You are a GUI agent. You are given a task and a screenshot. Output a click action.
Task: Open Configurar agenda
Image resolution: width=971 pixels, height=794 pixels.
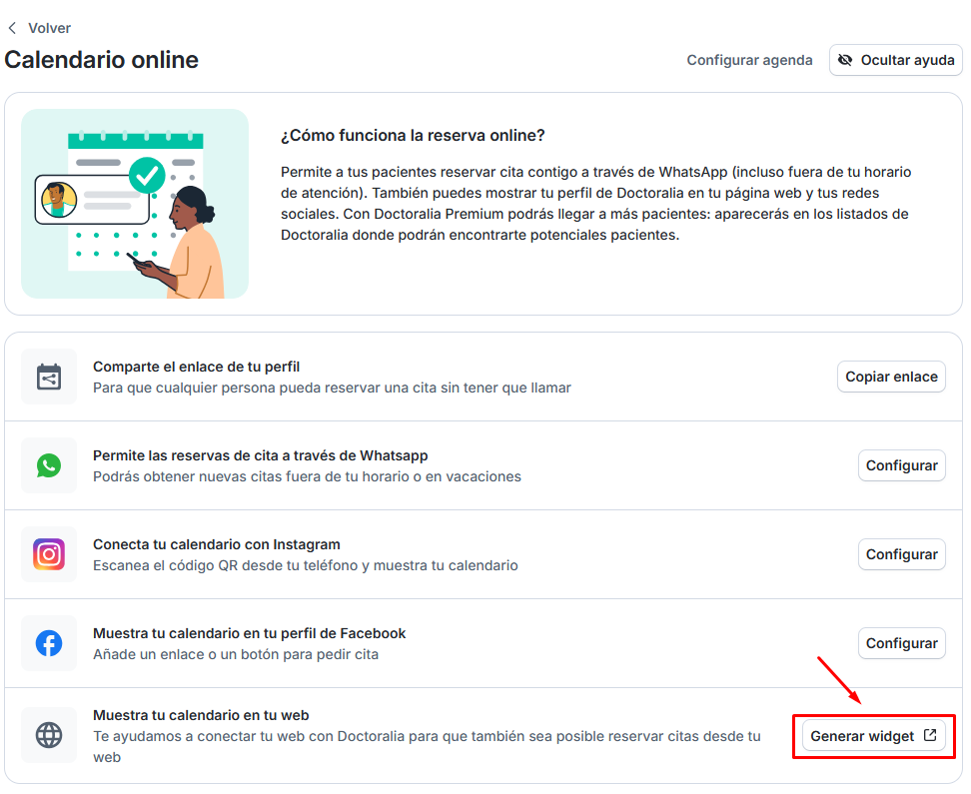click(x=749, y=60)
